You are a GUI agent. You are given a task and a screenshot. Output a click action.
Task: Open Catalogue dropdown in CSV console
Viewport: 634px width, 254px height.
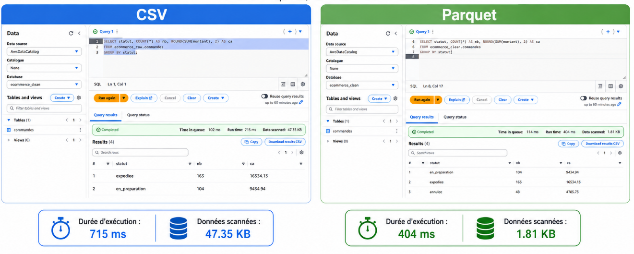44,68
